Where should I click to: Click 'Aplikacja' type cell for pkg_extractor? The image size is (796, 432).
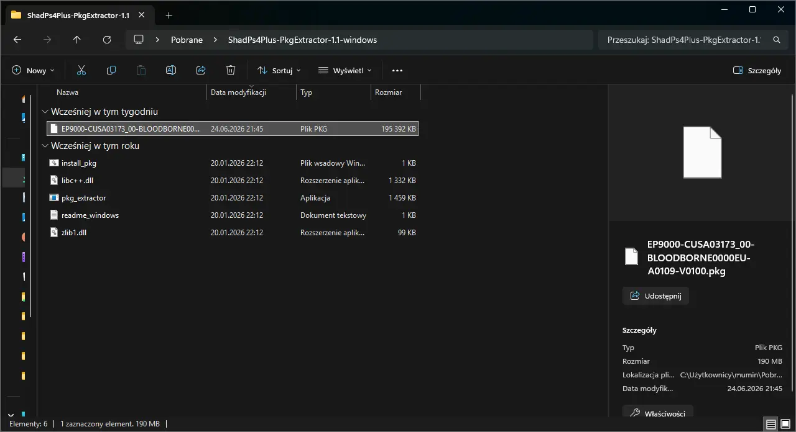(x=315, y=198)
